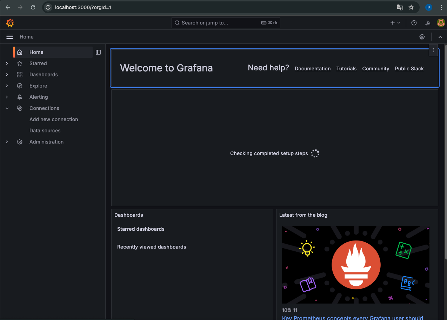Viewport: 447px width, 320px height.
Task: Click the translate page icon
Action: click(x=400, y=7)
